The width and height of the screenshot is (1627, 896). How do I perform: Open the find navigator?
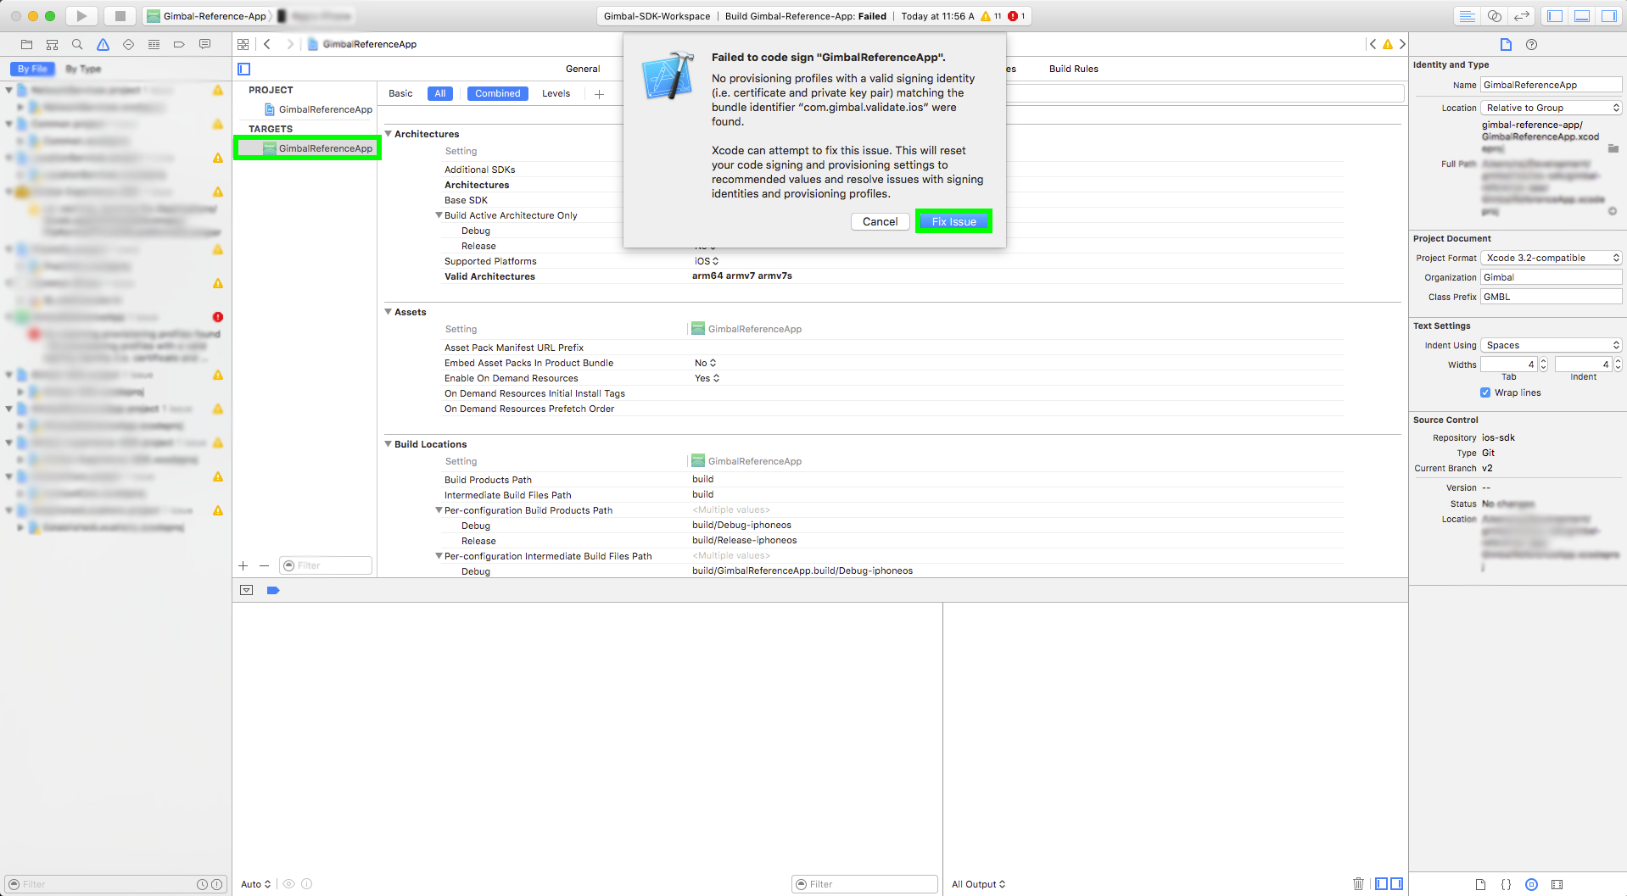click(x=77, y=44)
